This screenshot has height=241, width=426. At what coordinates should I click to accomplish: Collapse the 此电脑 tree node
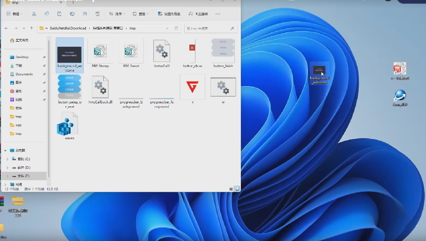[5, 150]
